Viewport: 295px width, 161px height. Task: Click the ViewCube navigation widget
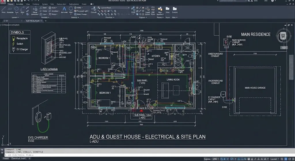[283, 36]
